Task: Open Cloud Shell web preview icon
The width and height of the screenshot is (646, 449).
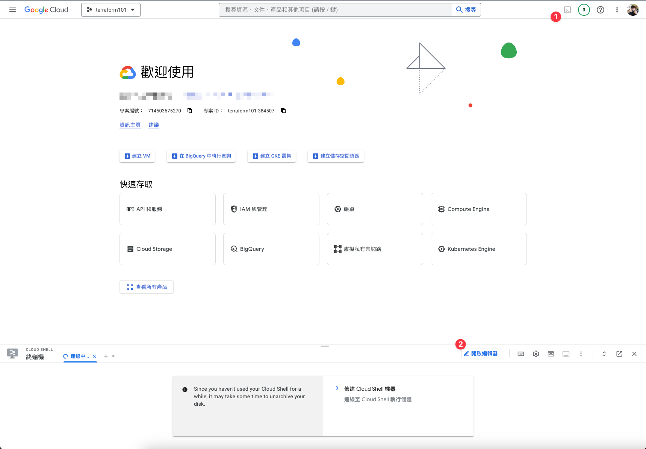Action: (x=551, y=354)
